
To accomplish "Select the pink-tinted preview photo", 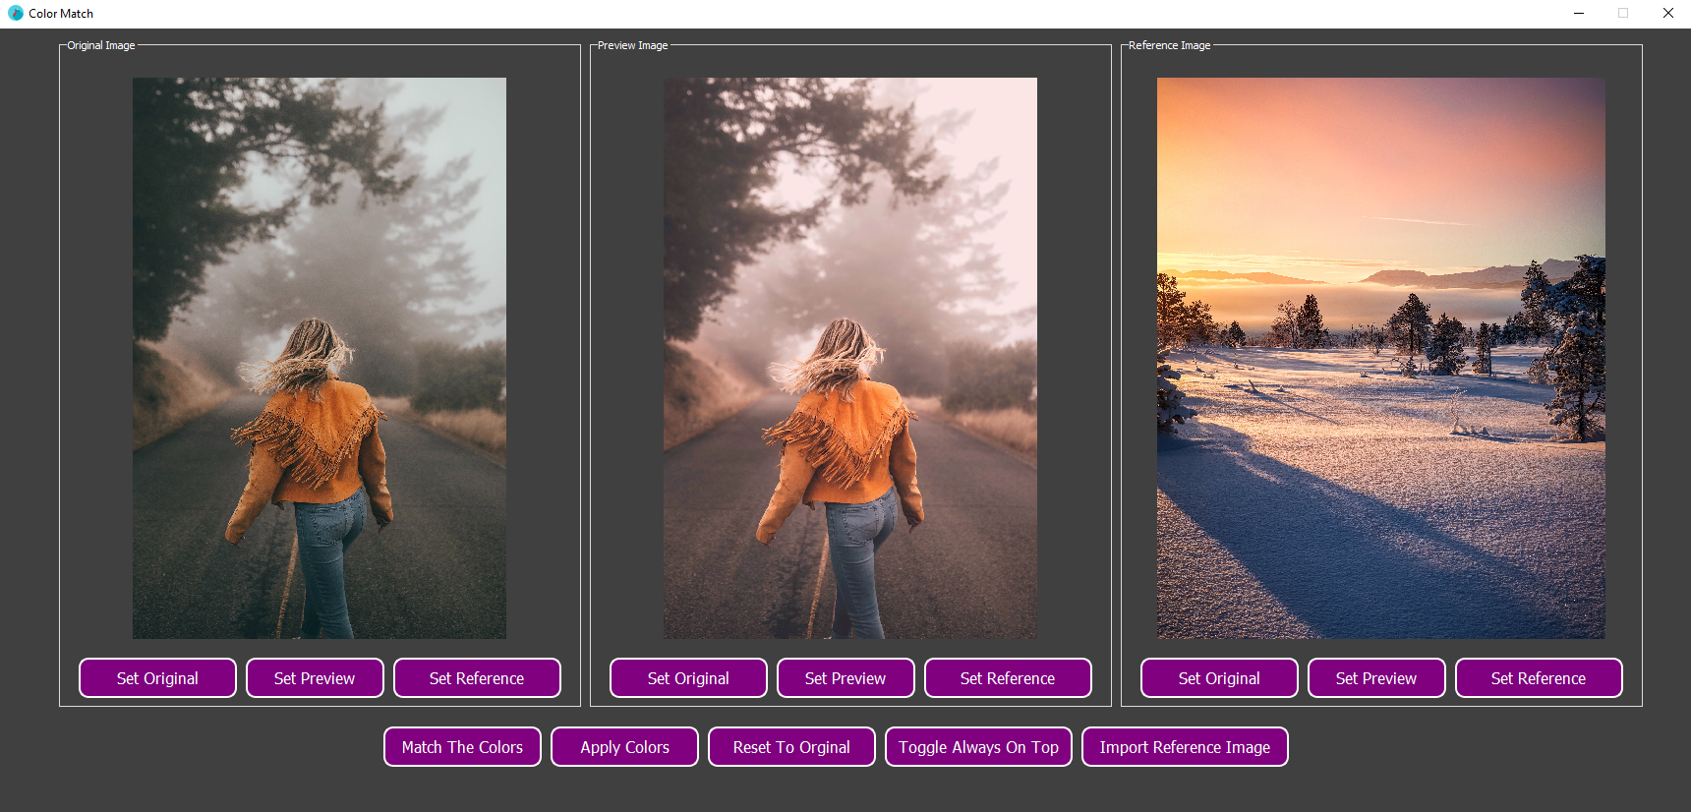I will click(x=850, y=358).
